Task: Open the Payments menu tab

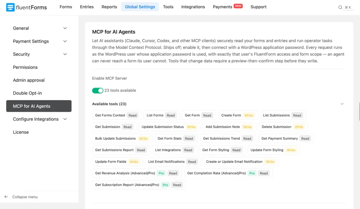Action: 223,7
